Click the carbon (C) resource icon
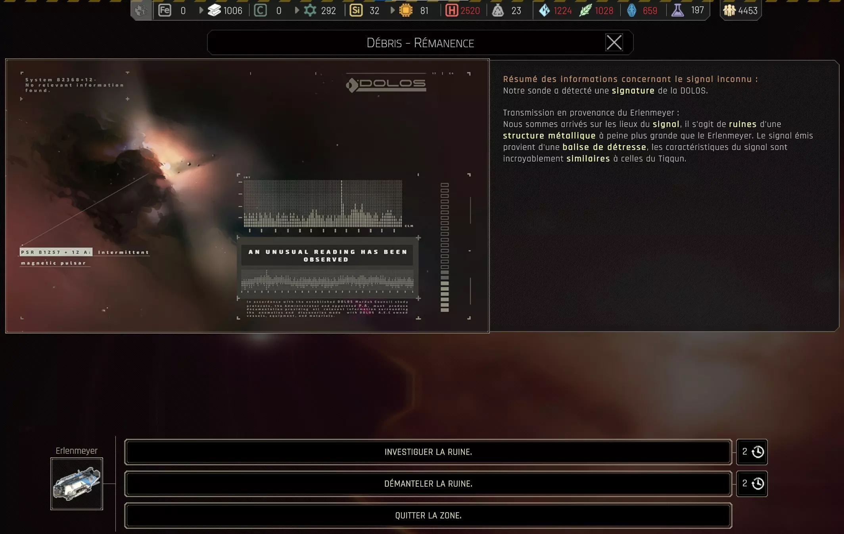The height and width of the screenshot is (534, 844). click(260, 10)
